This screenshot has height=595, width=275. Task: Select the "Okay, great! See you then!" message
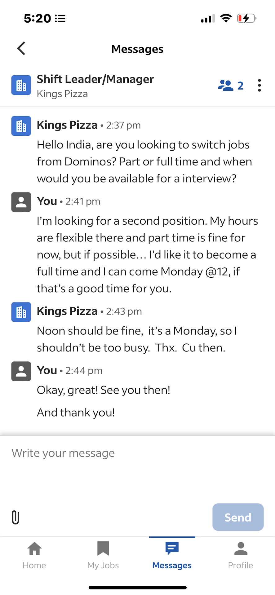pyautogui.click(x=104, y=390)
